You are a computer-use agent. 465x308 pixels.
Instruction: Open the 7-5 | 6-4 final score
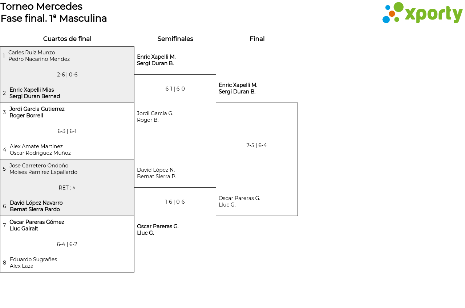pyautogui.click(x=256, y=145)
